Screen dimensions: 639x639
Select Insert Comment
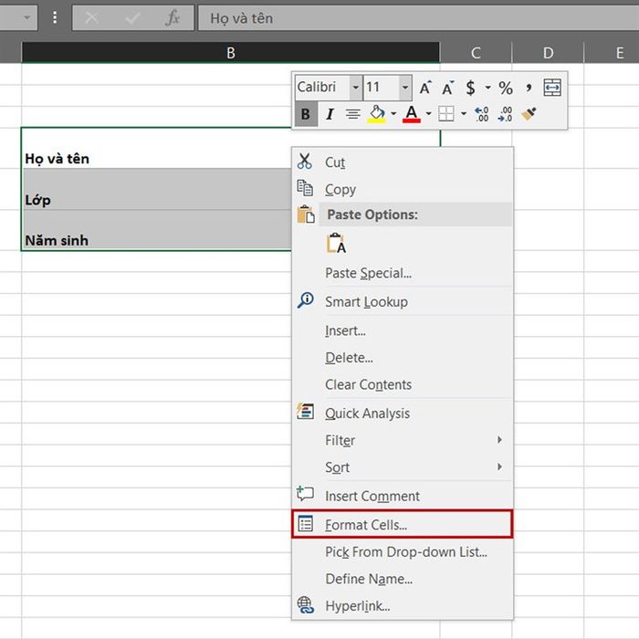[403, 496]
